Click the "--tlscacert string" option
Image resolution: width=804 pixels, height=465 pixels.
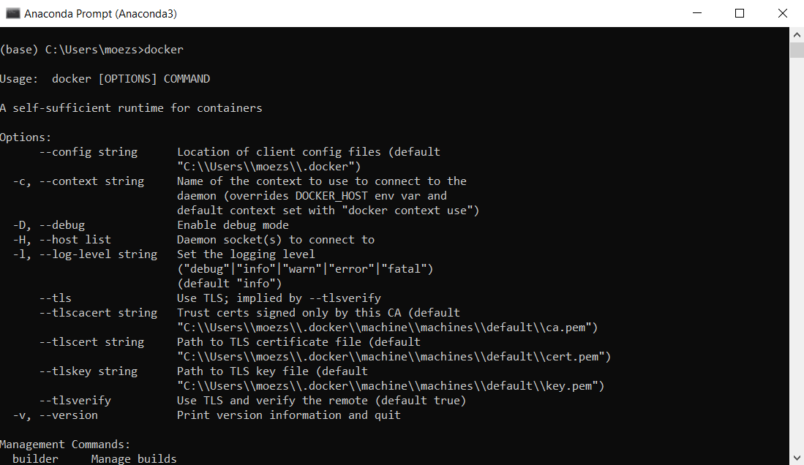click(98, 313)
